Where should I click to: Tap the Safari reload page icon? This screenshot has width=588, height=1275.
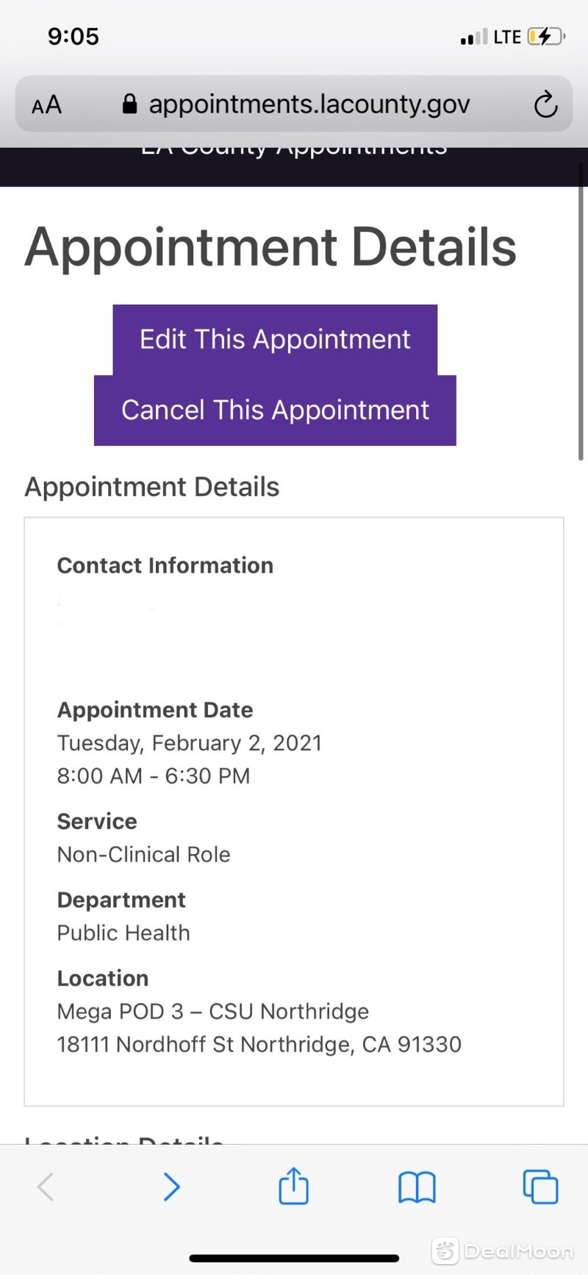point(545,104)
